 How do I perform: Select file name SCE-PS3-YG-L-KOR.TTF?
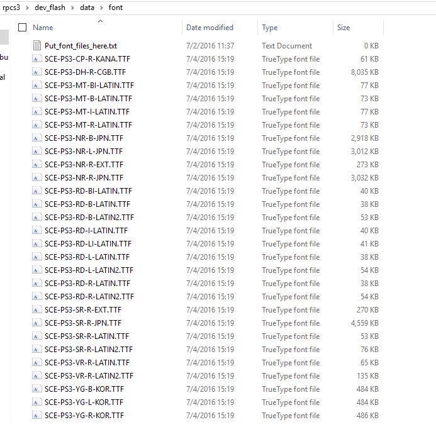click(x=84, y=402)
